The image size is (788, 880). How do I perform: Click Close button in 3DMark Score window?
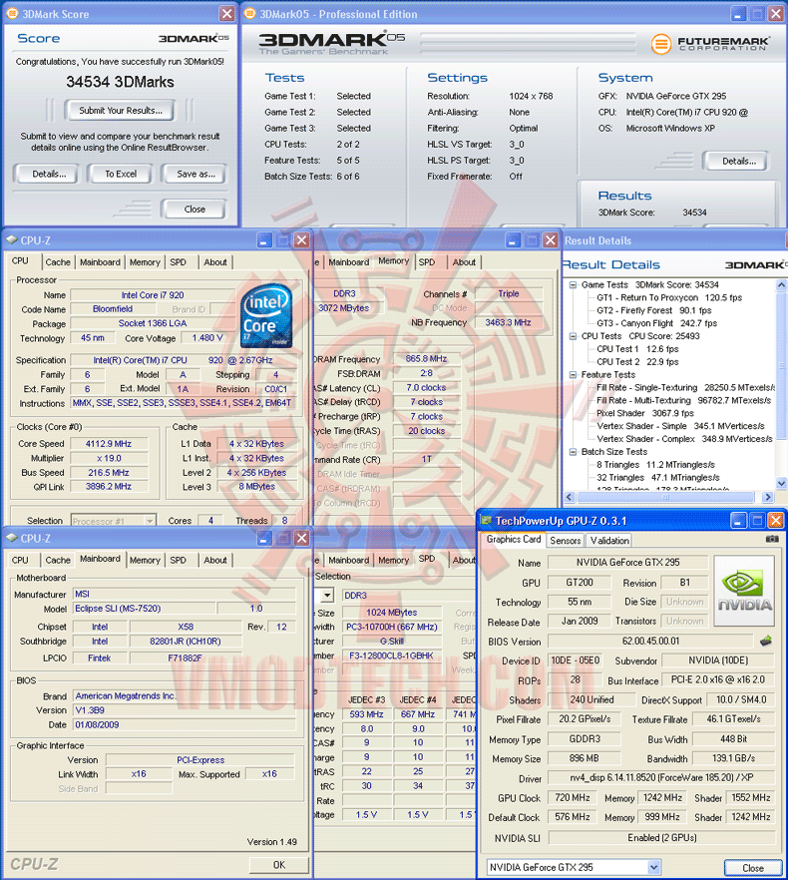(x=195, y=210)
